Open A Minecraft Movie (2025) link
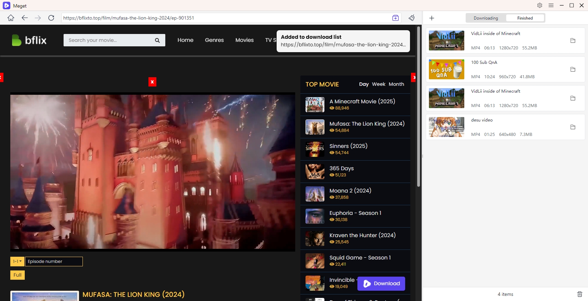Screen dimensions: 588x301 (362, 102)
